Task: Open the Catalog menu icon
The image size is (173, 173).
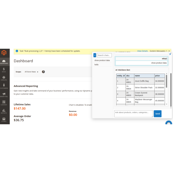Action: point(4,78)
